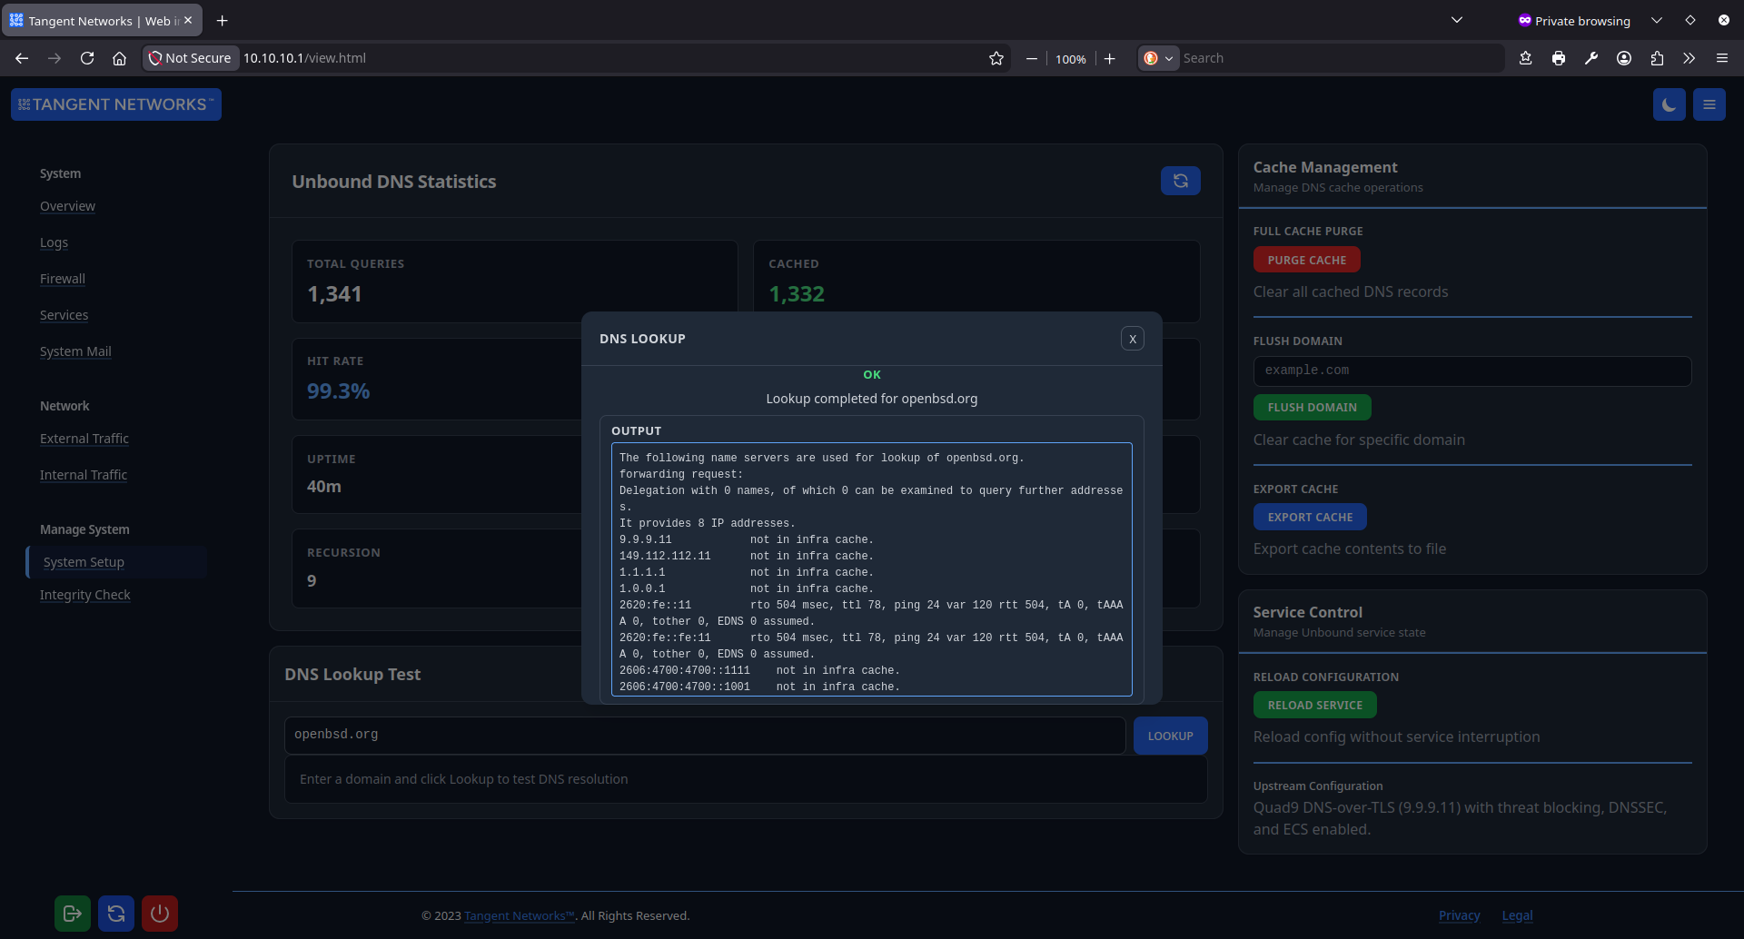Click the red power shutdown icon
This screenshot has width=1744, height=939.
tap(159, 913)
